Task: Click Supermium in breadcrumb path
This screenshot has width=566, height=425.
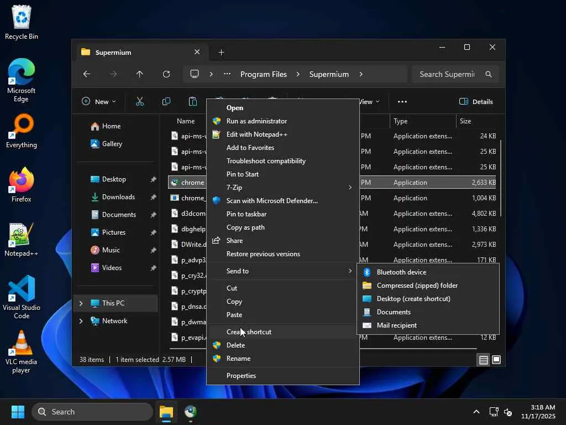Action: pyautogui.click(x=329, y=74)
